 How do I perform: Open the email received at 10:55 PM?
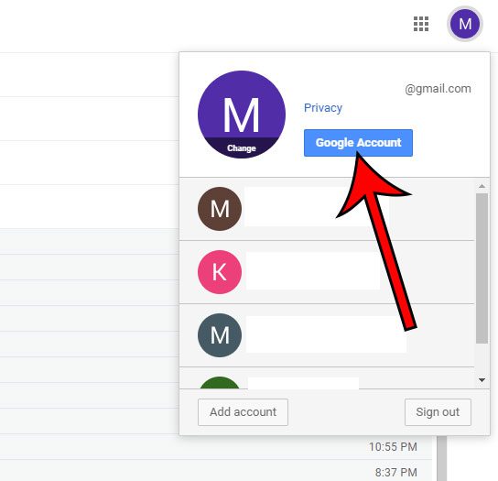pyautogui.click(x=216, y=447)
